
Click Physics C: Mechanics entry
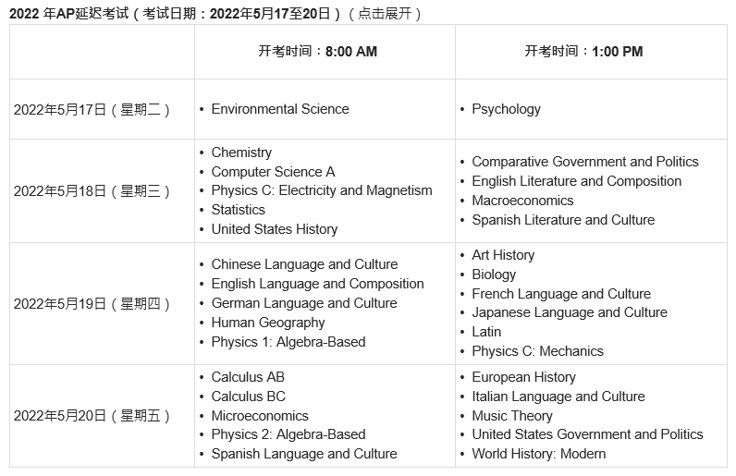click(537, 351)
